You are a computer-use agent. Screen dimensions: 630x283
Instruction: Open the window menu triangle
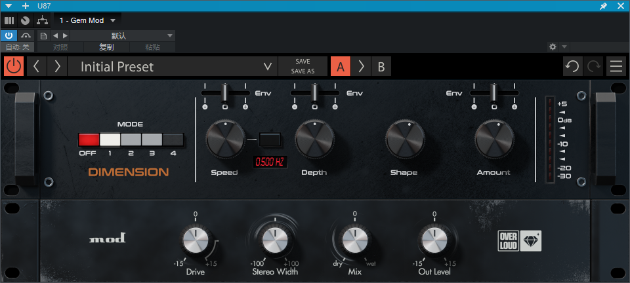point(9,6)
